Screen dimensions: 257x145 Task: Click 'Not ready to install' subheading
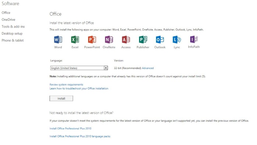click(x=81, y=113)
